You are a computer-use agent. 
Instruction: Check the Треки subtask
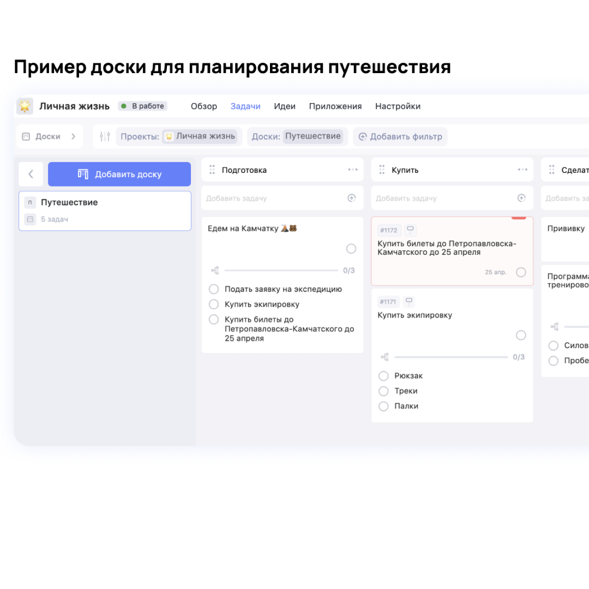point(384,391)
